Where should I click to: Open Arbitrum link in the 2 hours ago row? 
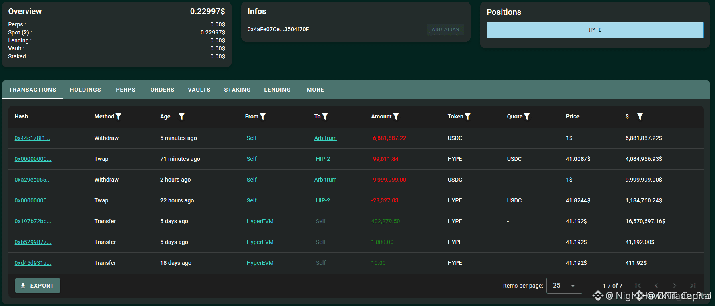click(325, 180)
